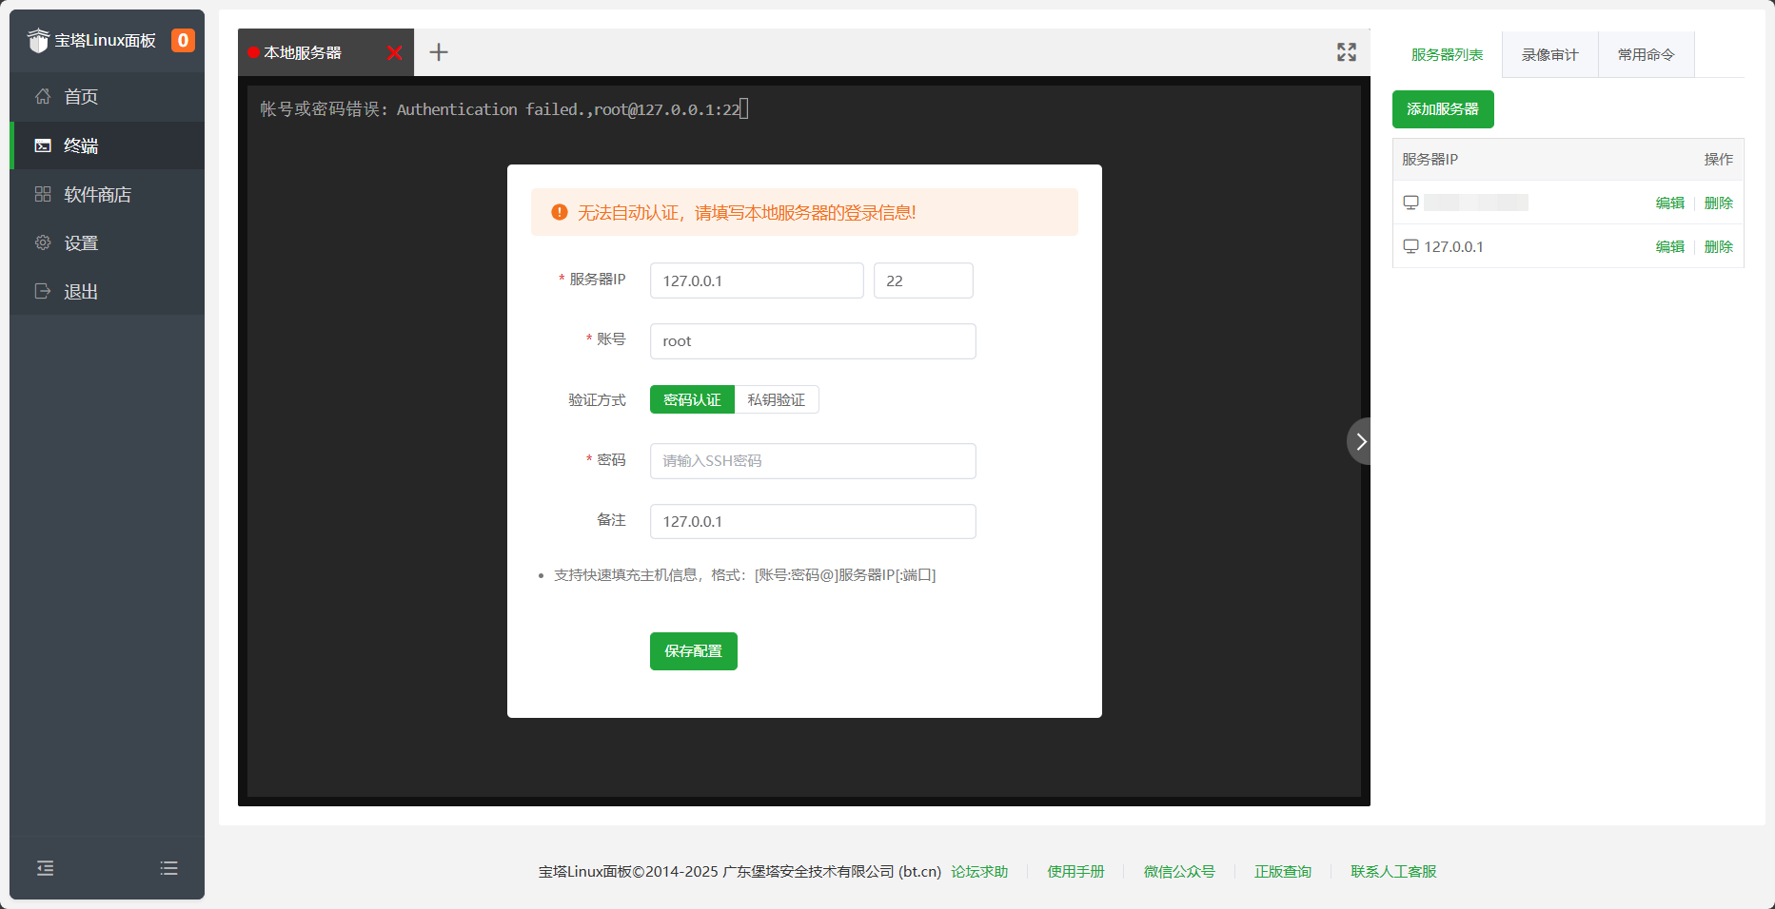Enter fullscreen via the expand icon

click(1346, 52)
